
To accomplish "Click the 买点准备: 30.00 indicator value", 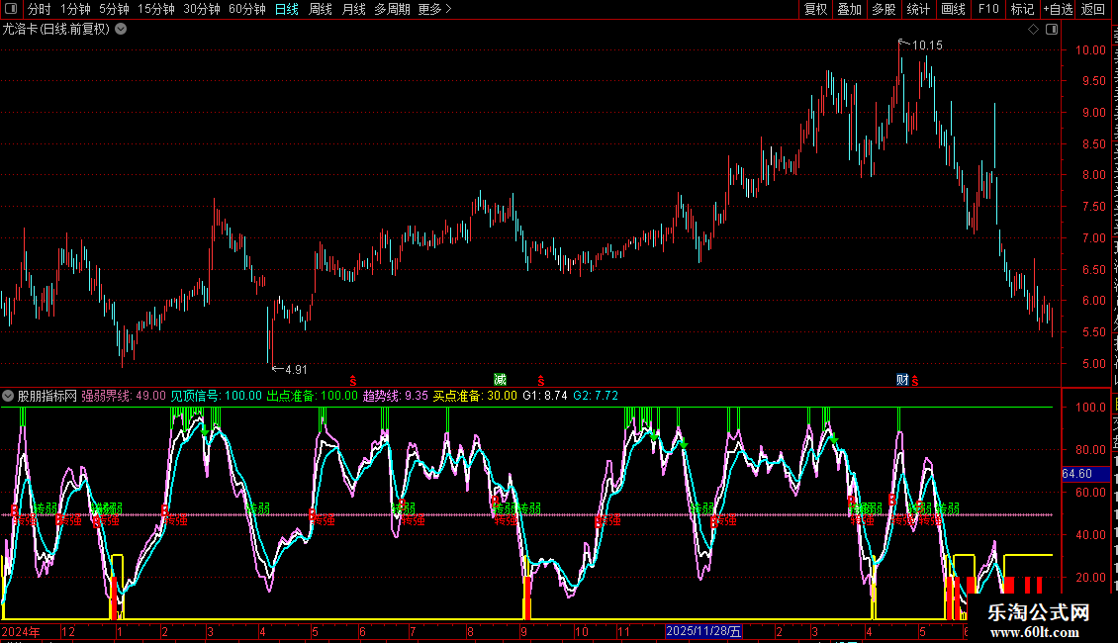I will (475, 396).
